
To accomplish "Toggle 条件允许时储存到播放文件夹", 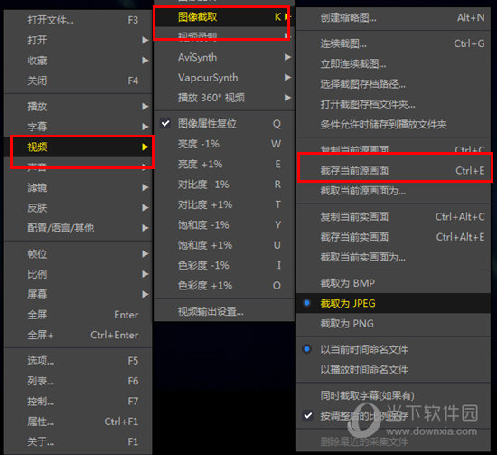I will (x=393, y=125).
